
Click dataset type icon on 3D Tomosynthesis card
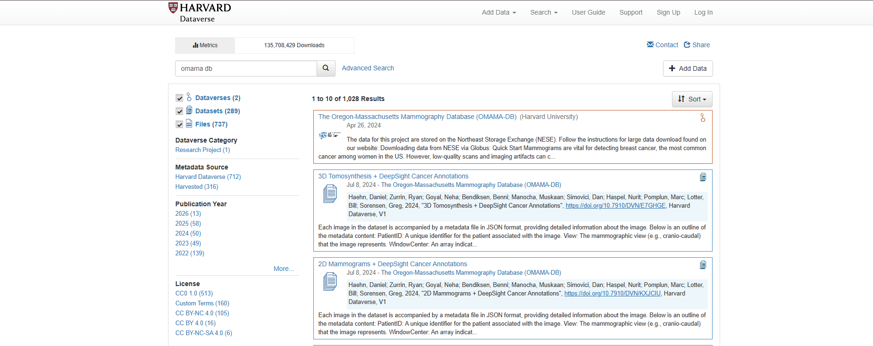703,177
